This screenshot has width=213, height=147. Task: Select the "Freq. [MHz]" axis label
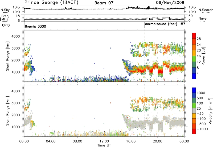pyautogui.click(x=5, y=18)
